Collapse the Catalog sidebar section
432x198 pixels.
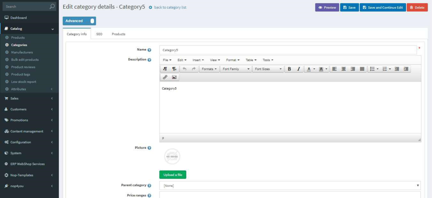click(x=29, y=29)
